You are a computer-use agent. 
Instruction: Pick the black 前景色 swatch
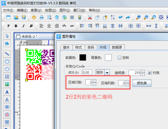(83, 58)
